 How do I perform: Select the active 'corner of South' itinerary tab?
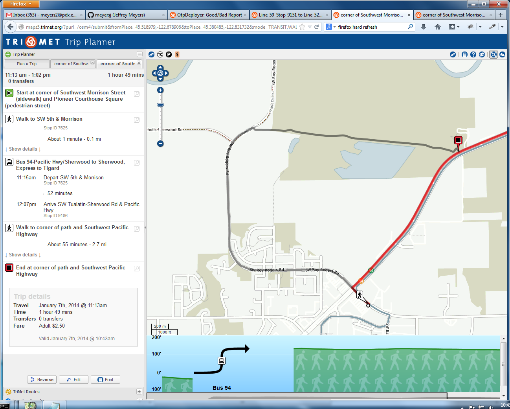click(117, 64)
